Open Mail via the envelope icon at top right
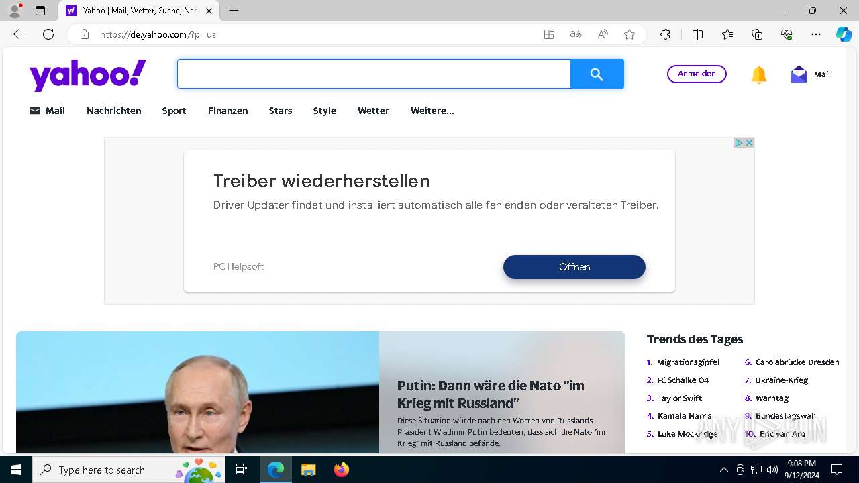This screenshot has width=859, height=483. pos(799,74)
